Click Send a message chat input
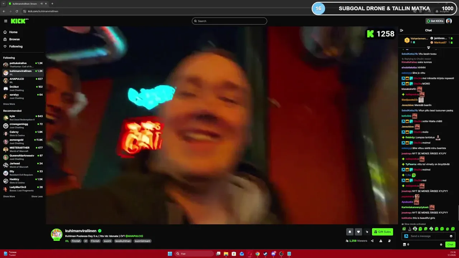459x258 pixels. pos(429,236)
